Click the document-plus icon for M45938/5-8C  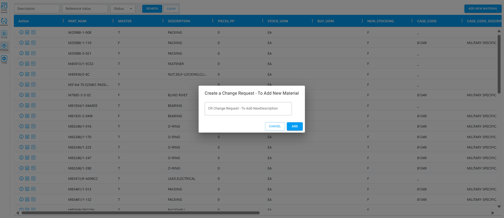tap(27, 74)
